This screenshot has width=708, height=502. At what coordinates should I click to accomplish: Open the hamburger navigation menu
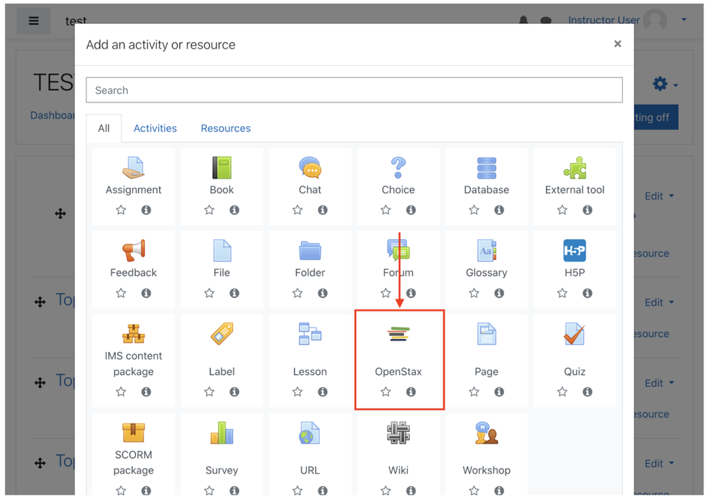coord(34,20)
